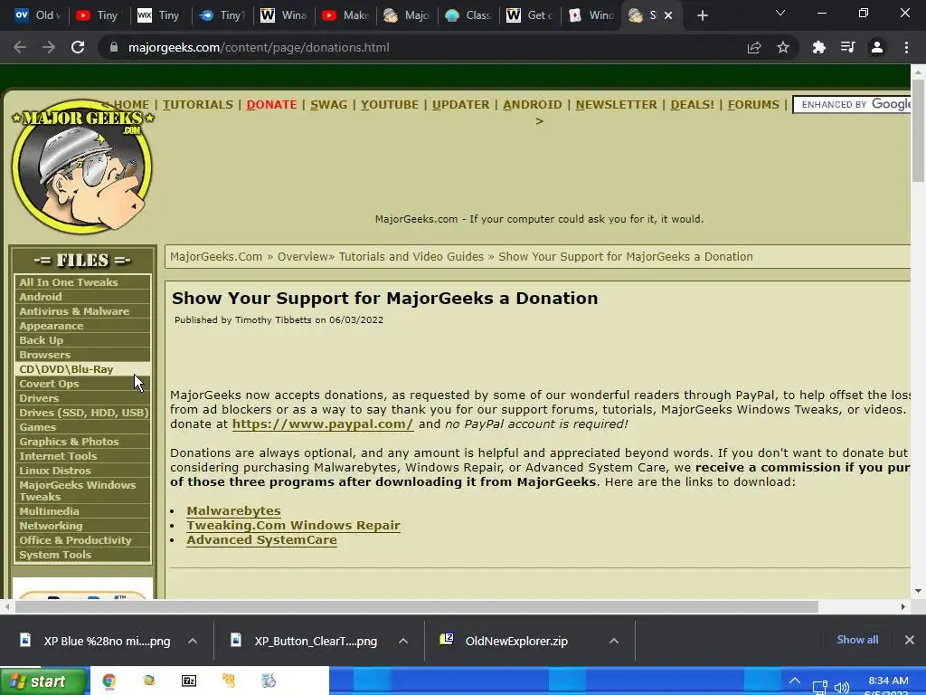Screen dimensions: 926x695
Task: Open the network icon in system tray
Action: coord(819,688)
